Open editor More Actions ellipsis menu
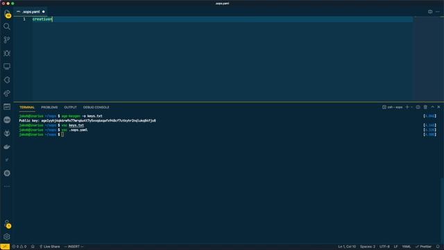Viewport: 444px width, 250px height. pos(438,12)
